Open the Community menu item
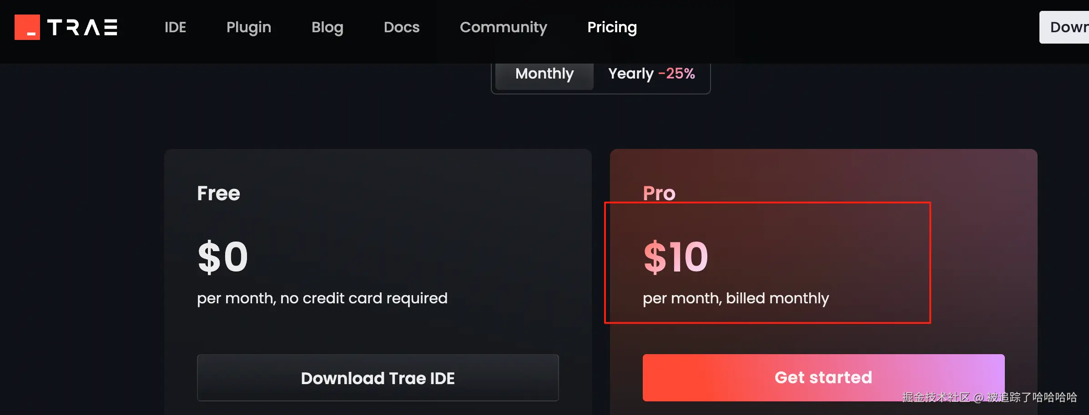This screenshot has height=415, width=1089. (503, 27)
